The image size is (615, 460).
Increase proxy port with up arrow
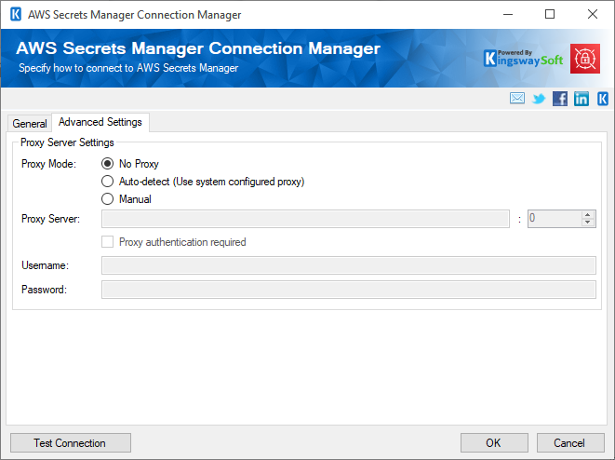click(587, 215)
